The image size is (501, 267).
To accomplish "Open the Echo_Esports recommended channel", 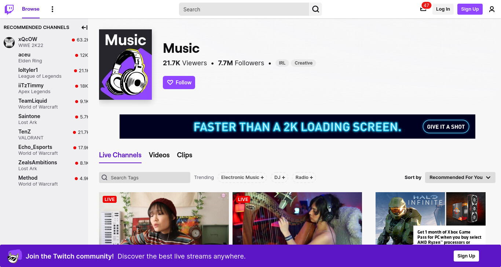I will [x=44, y=150].
